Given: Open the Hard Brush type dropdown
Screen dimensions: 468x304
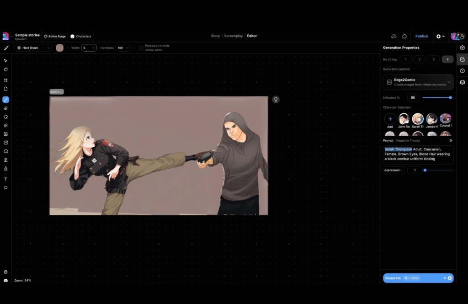Looking at the screenshot, I should pos(33,48).
